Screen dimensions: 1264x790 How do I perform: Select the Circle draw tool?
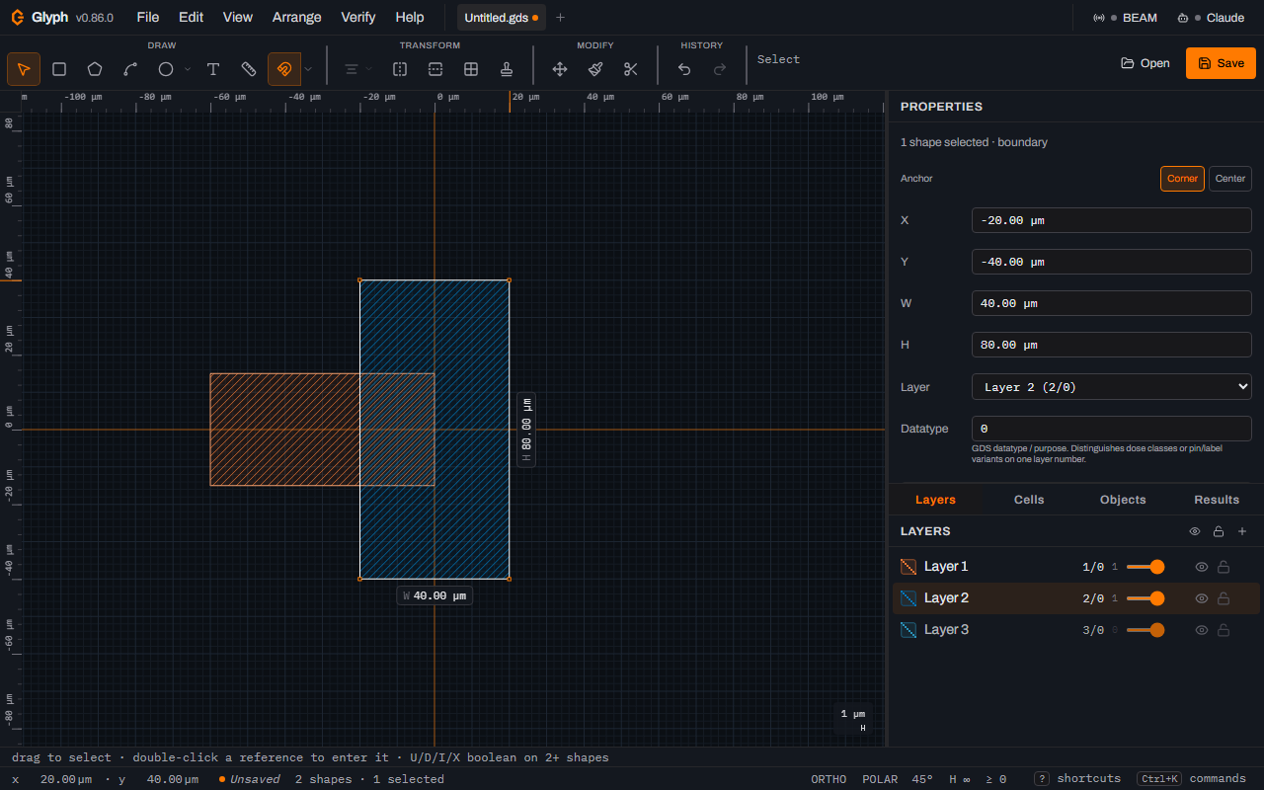166,69
